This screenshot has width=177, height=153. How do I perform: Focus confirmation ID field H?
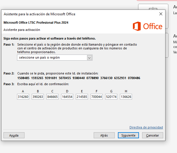(x=126, y=97)
